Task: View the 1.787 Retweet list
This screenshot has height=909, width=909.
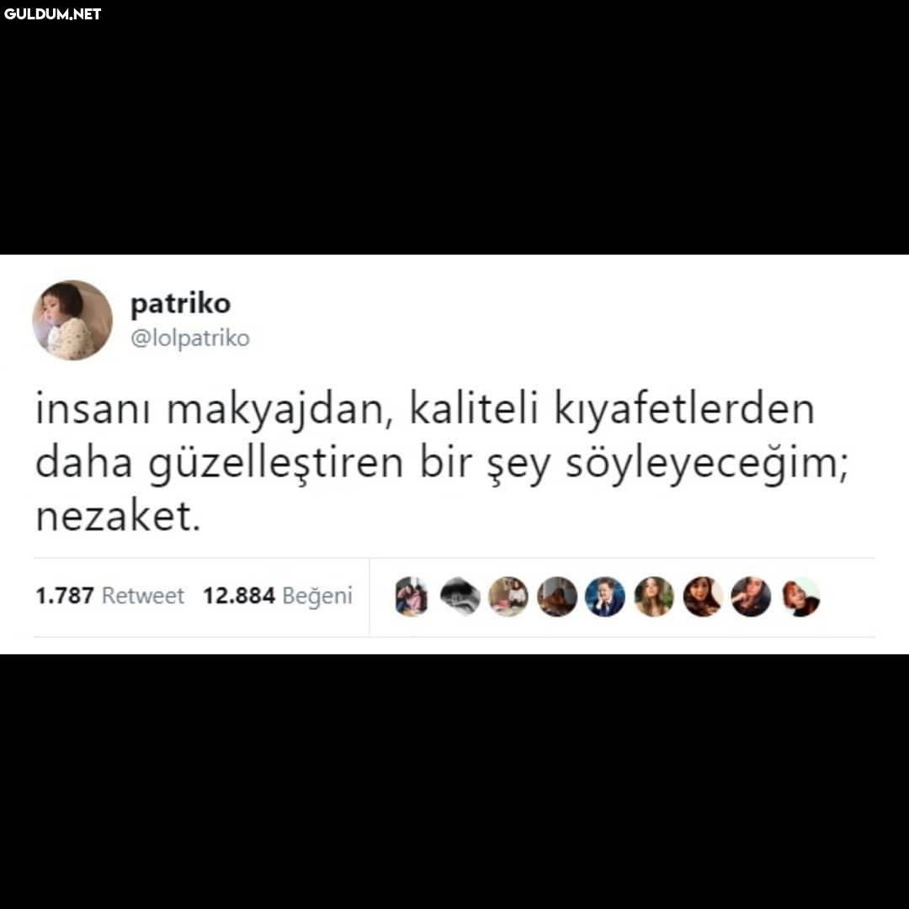Action: 109,595
